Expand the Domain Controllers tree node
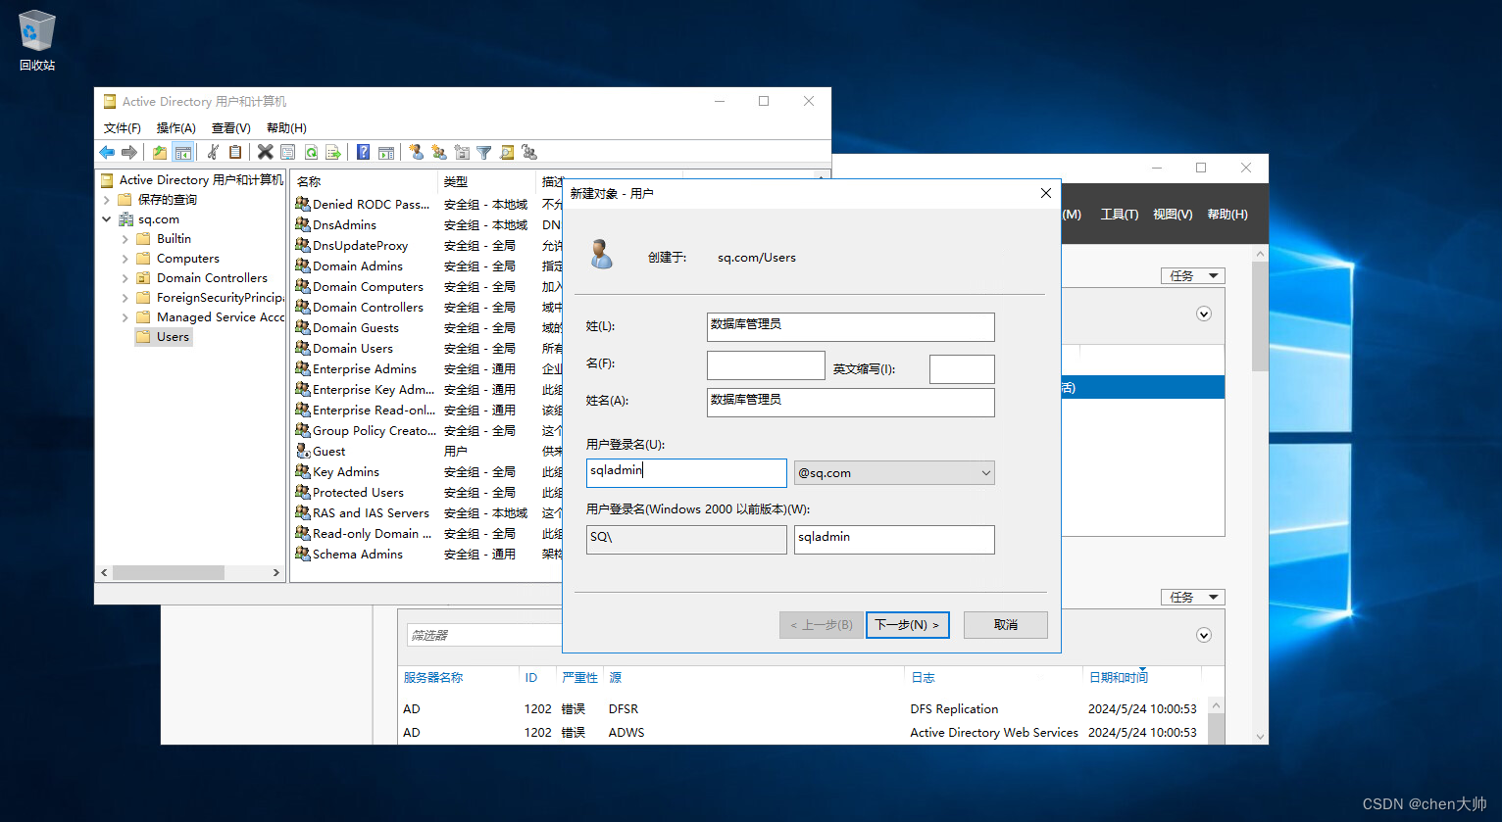 click(125, 278)
